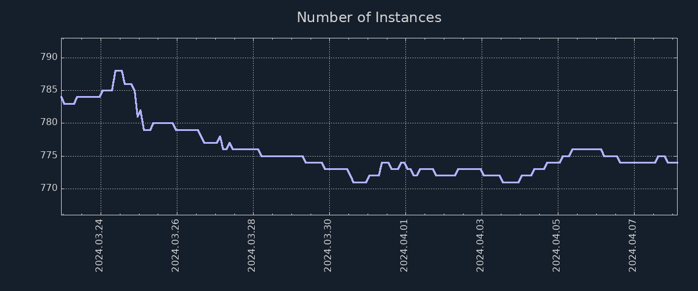Click the 771 trough after 2024.03.30

(x=359, y=182)
